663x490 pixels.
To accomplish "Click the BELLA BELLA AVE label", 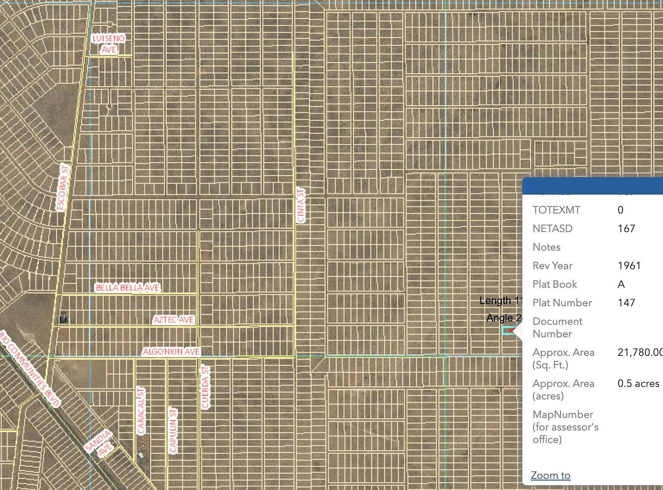I will point(127,286).
